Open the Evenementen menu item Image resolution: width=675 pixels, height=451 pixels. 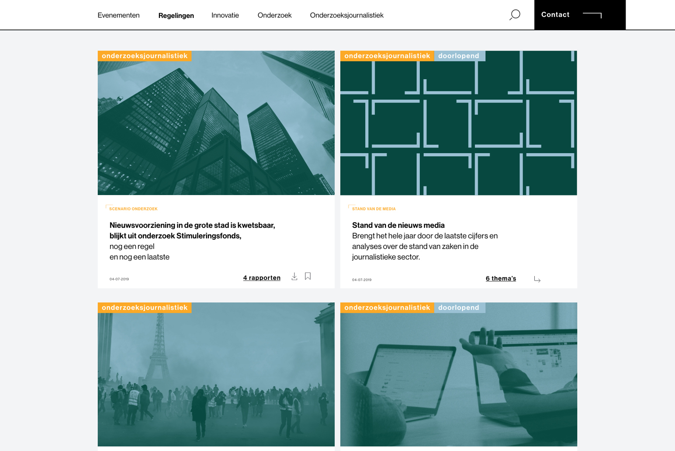coord(118,15)
